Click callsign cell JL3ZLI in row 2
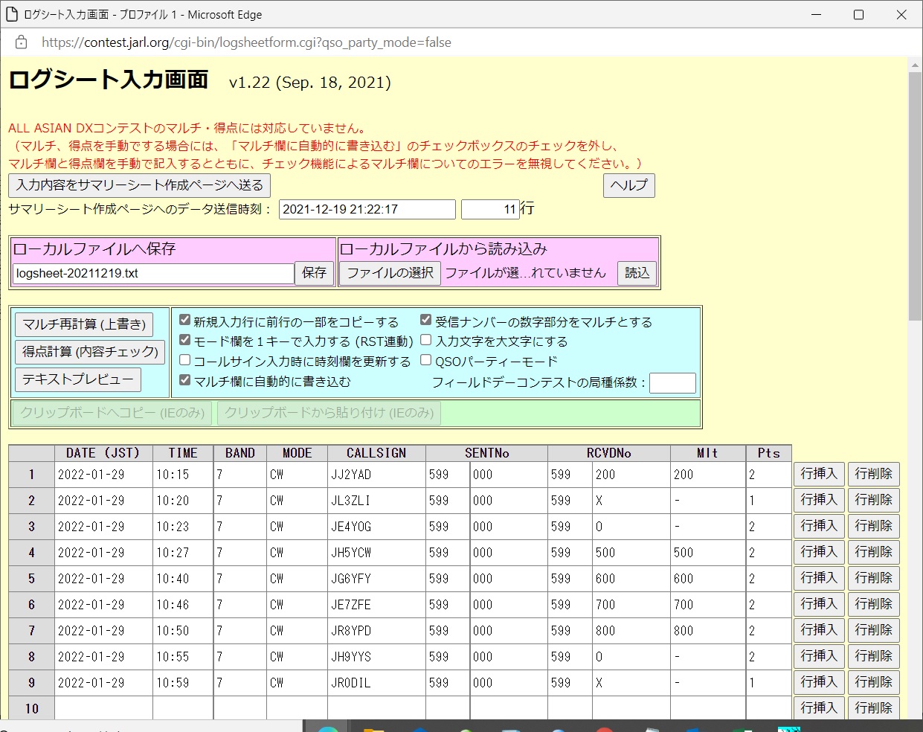This screenshot has height=732, width=923. (x=376, y=501)
